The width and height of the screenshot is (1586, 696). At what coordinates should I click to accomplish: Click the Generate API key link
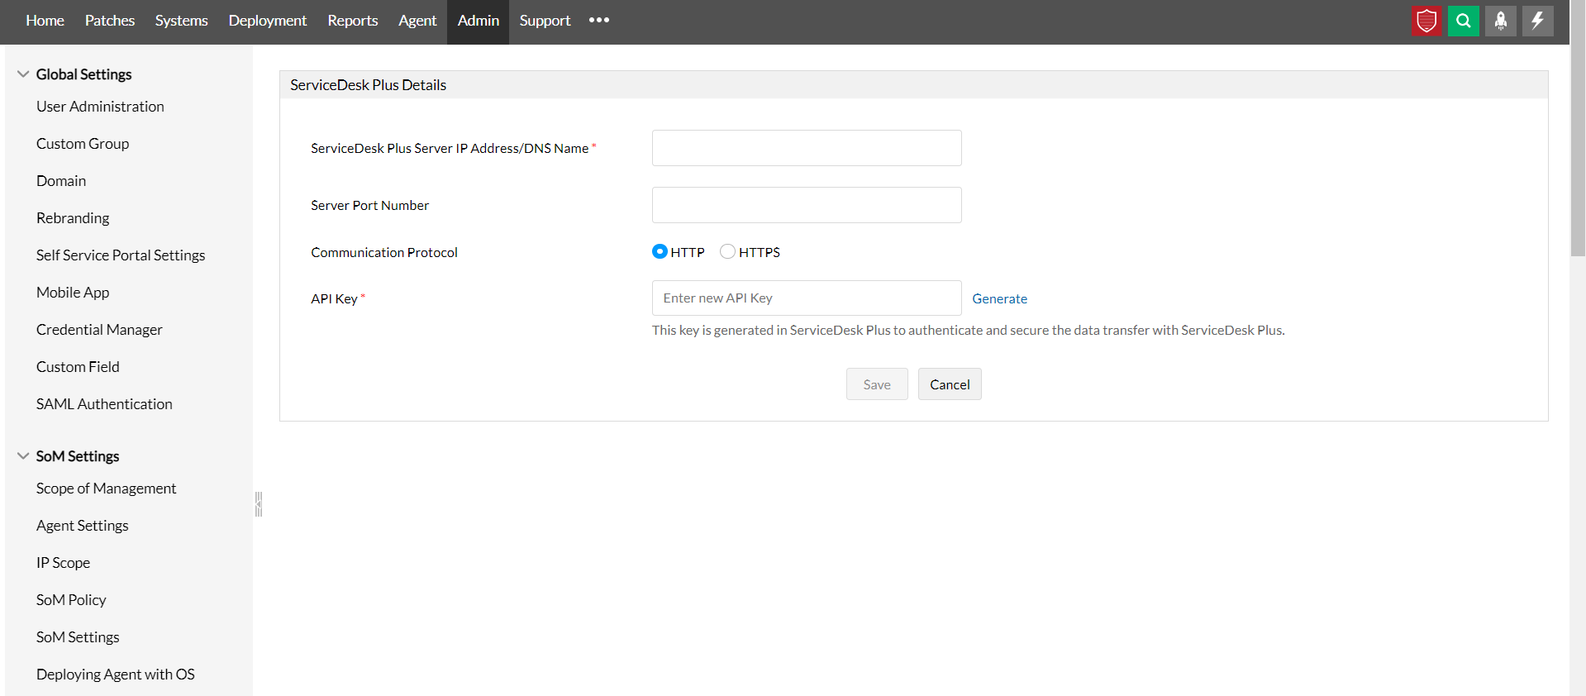tap(999, 298)
